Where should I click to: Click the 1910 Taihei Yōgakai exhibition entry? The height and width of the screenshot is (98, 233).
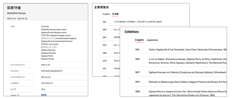pyautogui.click(x=181, y=50)
